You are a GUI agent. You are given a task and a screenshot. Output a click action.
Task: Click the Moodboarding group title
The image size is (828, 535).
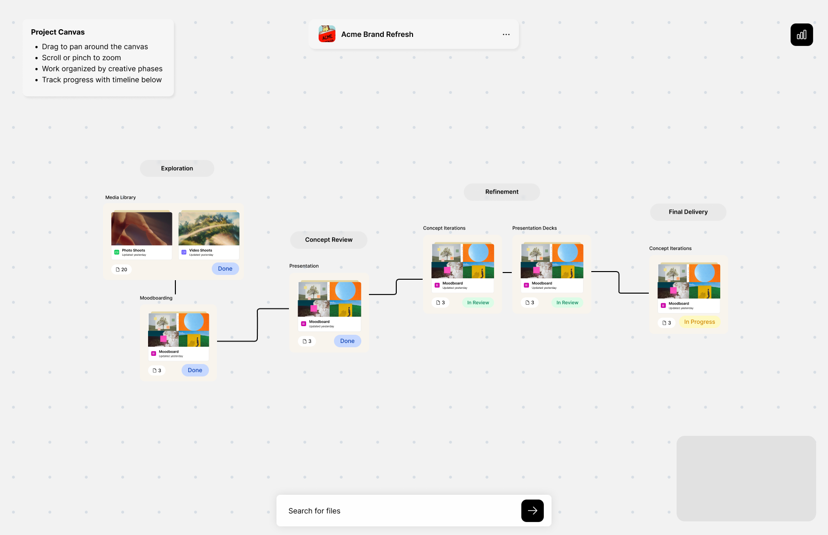156,298
